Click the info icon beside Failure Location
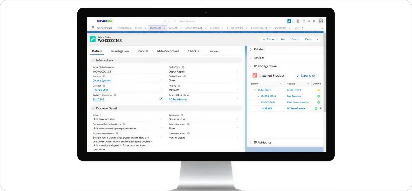This screenshot has height=191, width=412. tap(188, 124)
